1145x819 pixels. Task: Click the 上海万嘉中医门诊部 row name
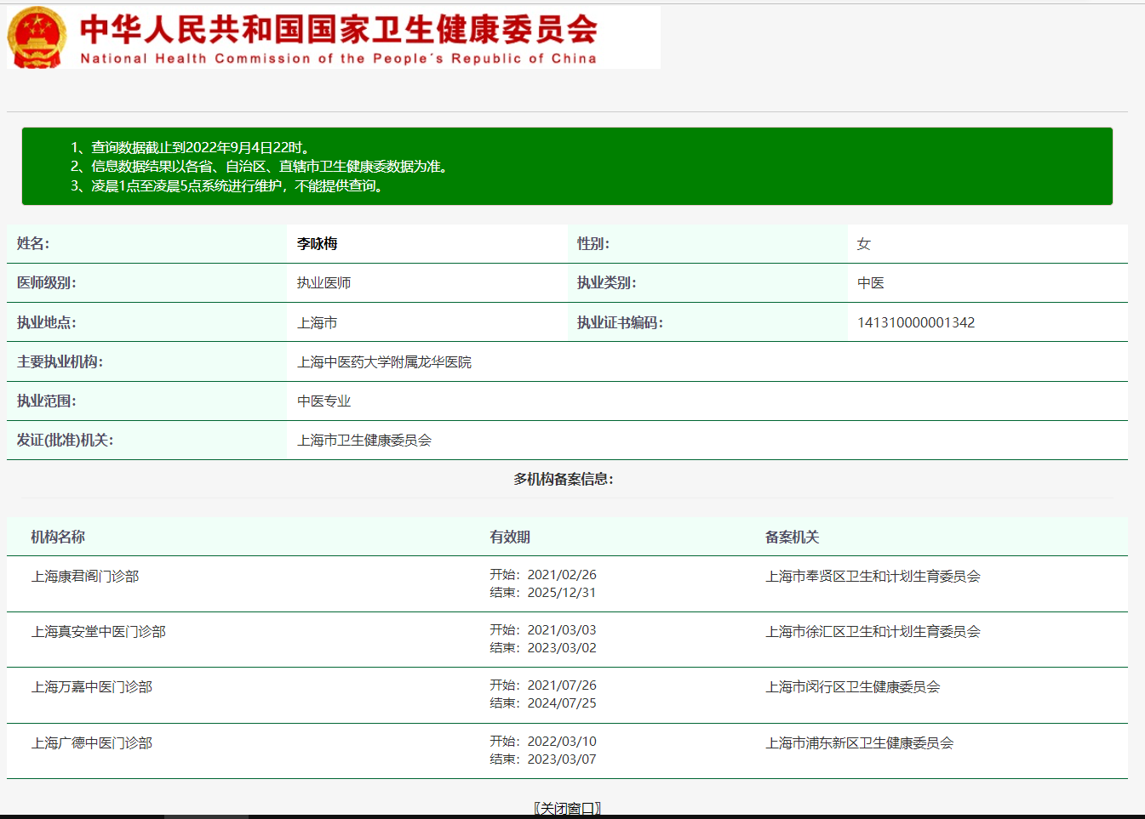(x=92, y=687)
